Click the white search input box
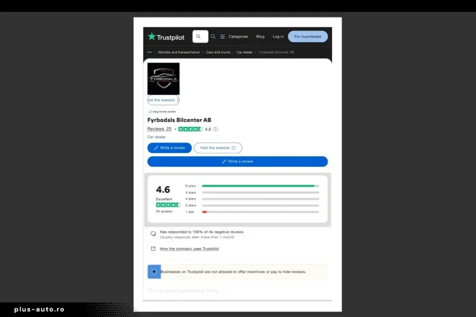The height and width of the screenshot is (317, 476). click(200, 37)
